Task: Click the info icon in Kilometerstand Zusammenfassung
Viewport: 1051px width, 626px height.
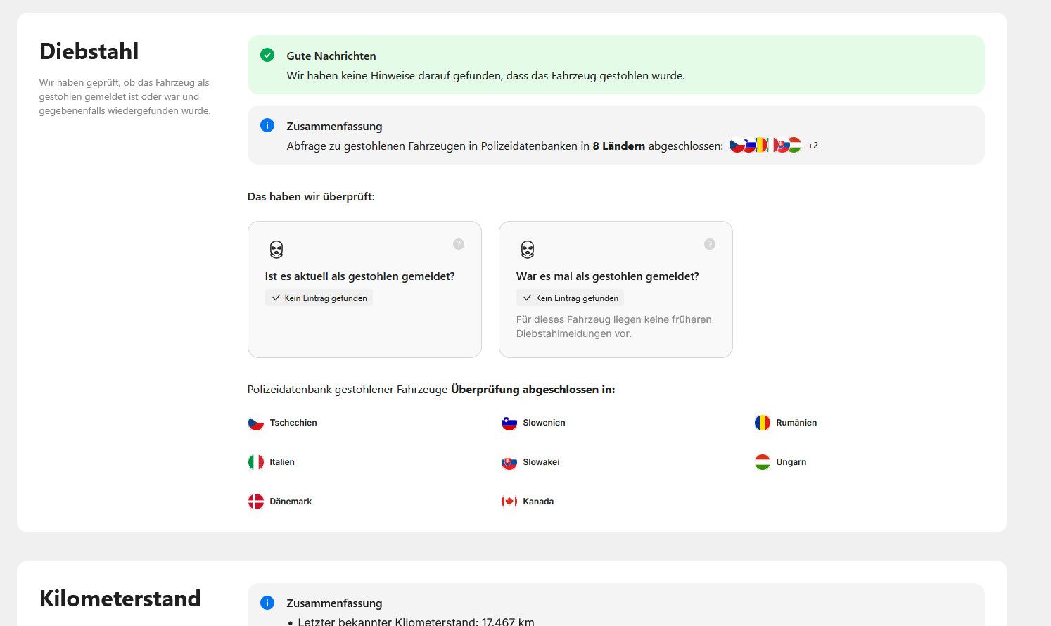Action: (267, 603)
